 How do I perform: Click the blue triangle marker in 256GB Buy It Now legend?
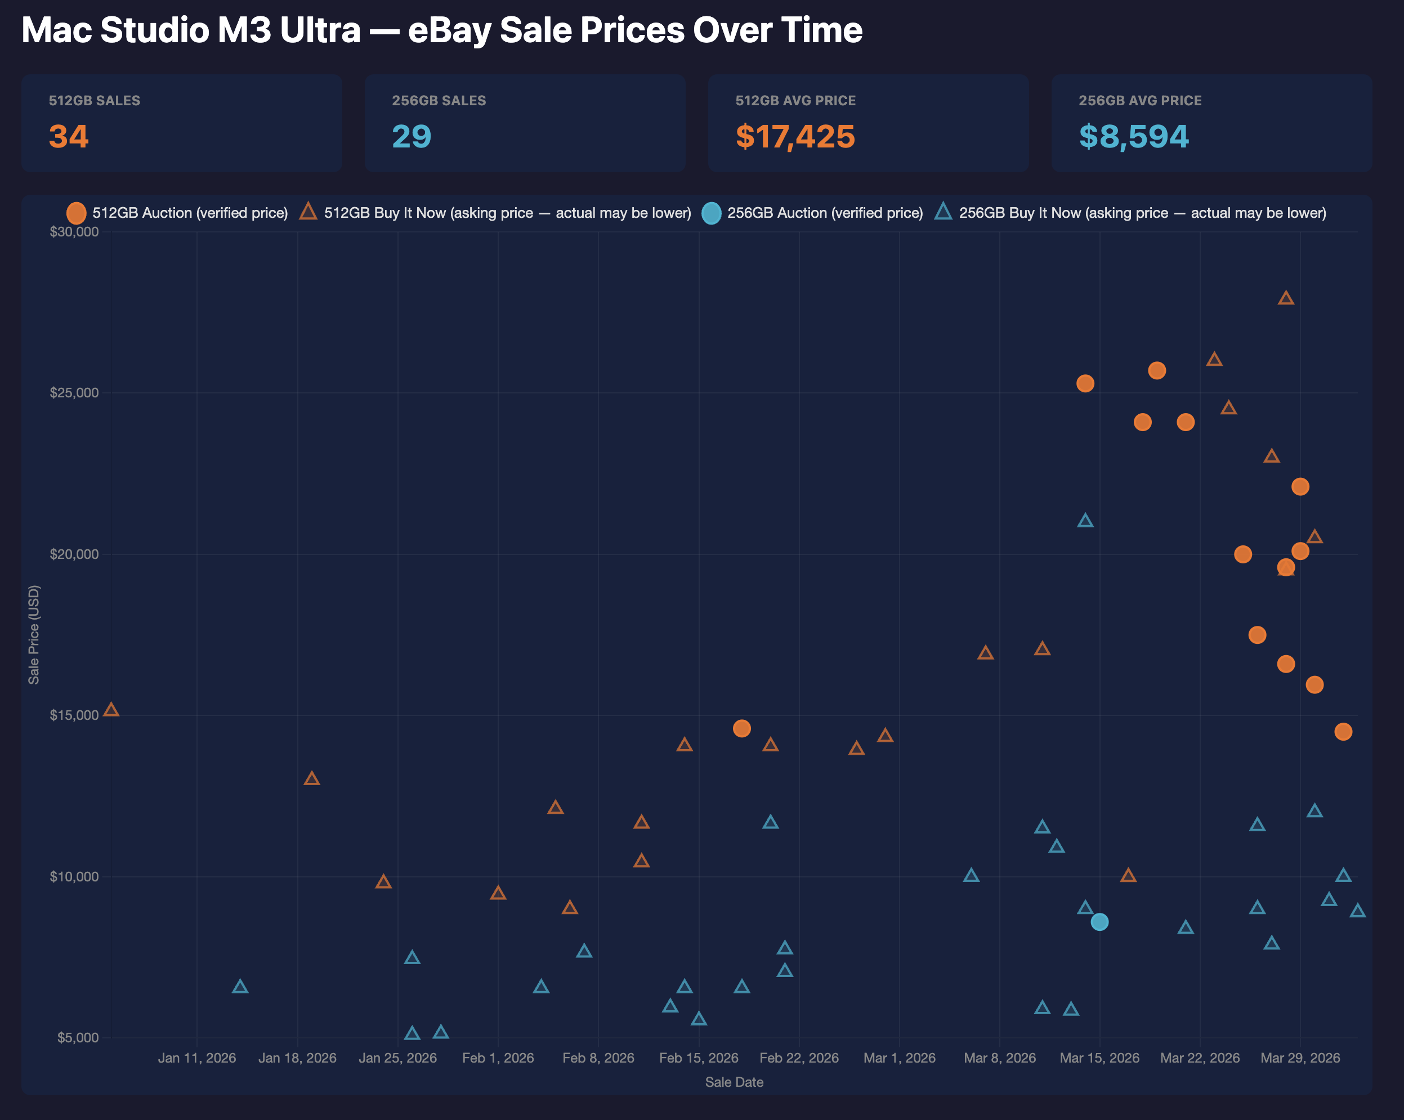pyautogui.click(x=942, y=213)
